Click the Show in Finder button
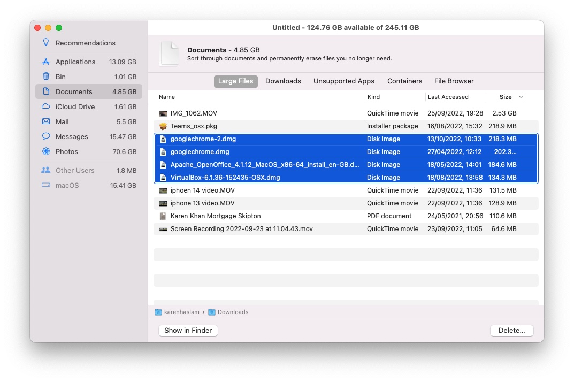Image resolution: width=574 pixels, height=382 pixels. click(x=188, y=331)
